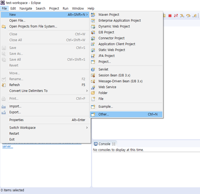
Task: Select Open File... menu entry
Action: (x=45, y=21)
